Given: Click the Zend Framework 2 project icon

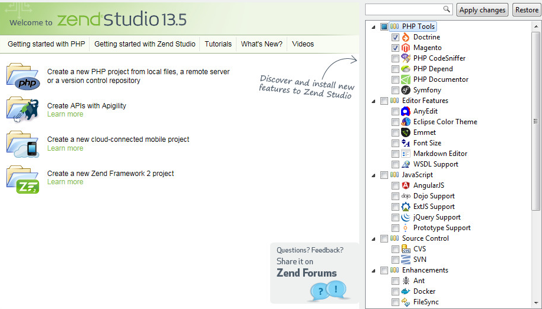Looking at the screenshot, I should point(23,180).
